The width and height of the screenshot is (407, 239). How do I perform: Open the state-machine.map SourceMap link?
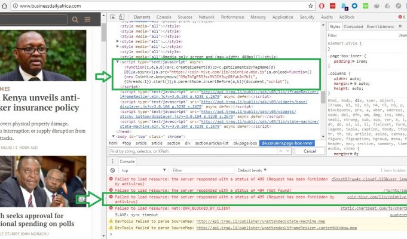pos(261,221)
